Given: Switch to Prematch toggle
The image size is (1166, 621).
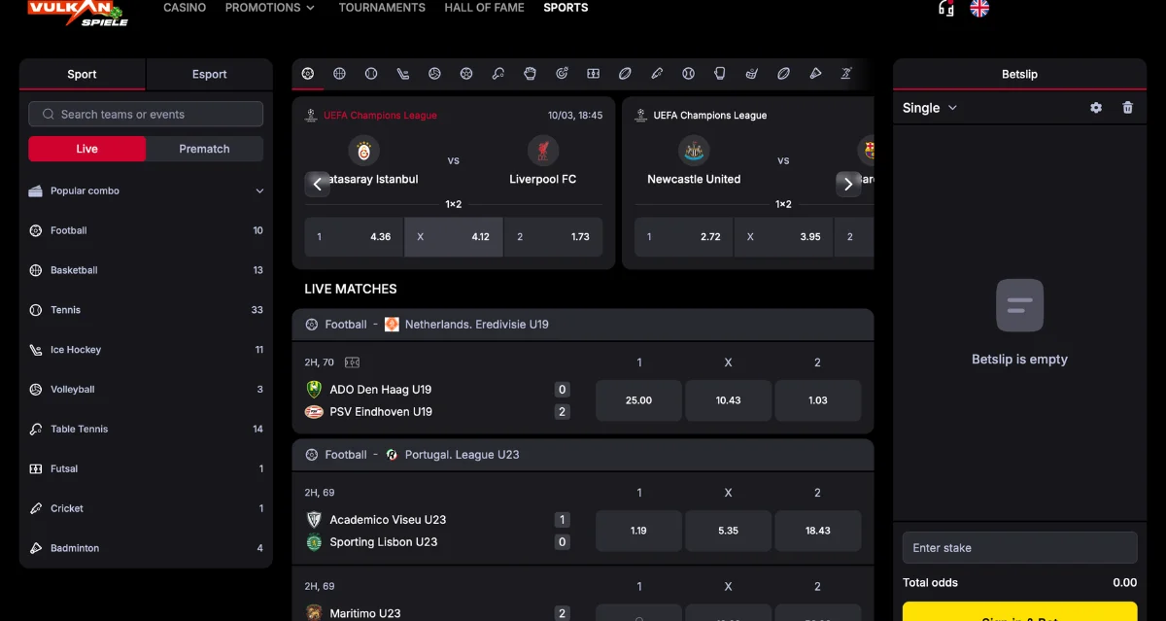Looking at the screenshot, I should [x=204, y=149].
